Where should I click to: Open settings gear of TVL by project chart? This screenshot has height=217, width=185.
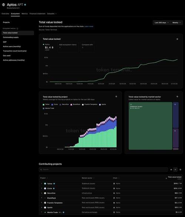click(116, 97)
